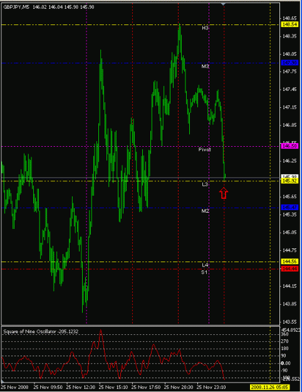Image resolution: width=302 pixels, height=392 pixels.
Task: Click 147.15 on the price scale
Action: point(289,107)
